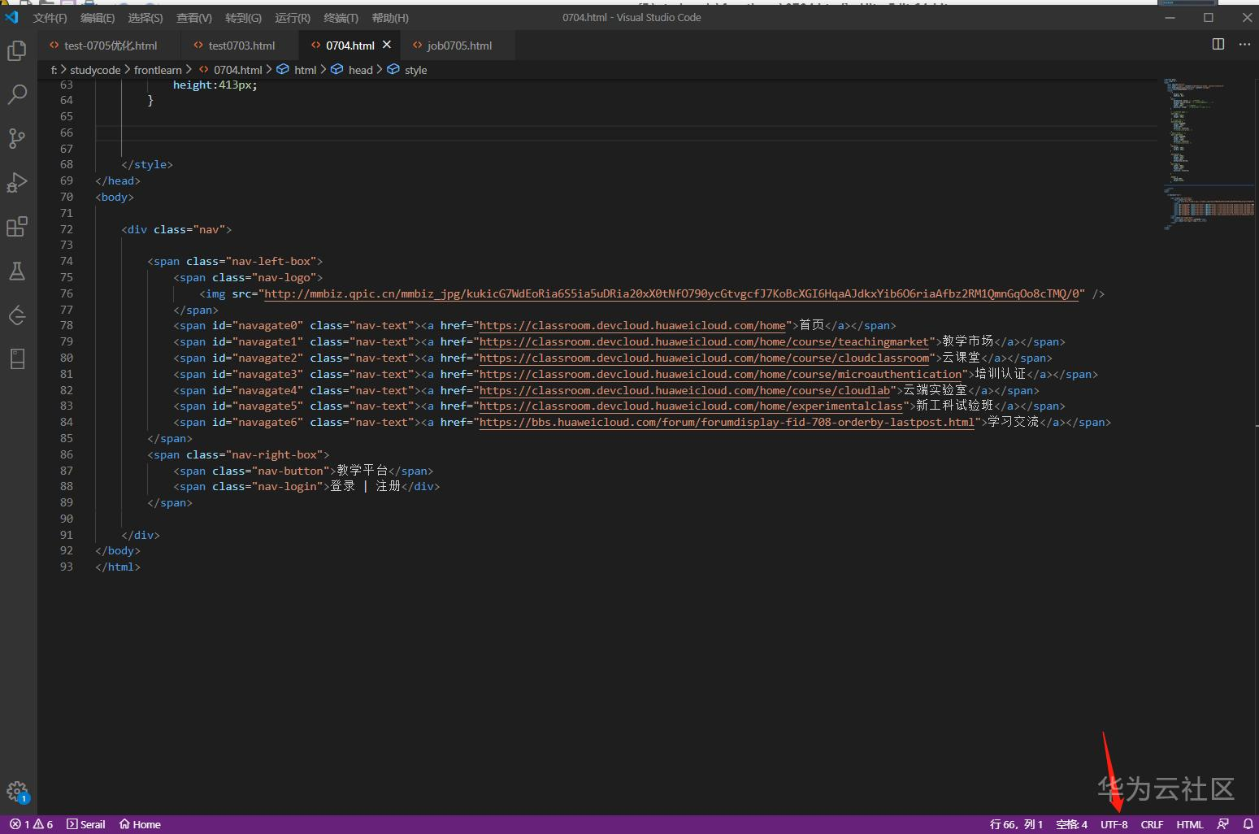Open the editor more actions ellipsis
This screenshot has height=834, width=1259.
[x=1244, y=45]
